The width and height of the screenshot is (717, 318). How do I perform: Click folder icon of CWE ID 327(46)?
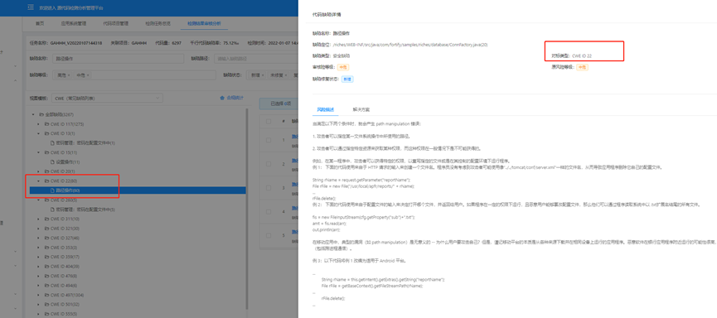(46, 238)
